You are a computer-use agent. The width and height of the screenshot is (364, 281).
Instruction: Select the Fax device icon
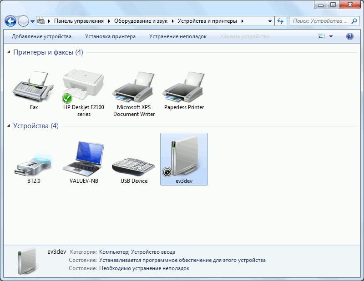[34, 87]
